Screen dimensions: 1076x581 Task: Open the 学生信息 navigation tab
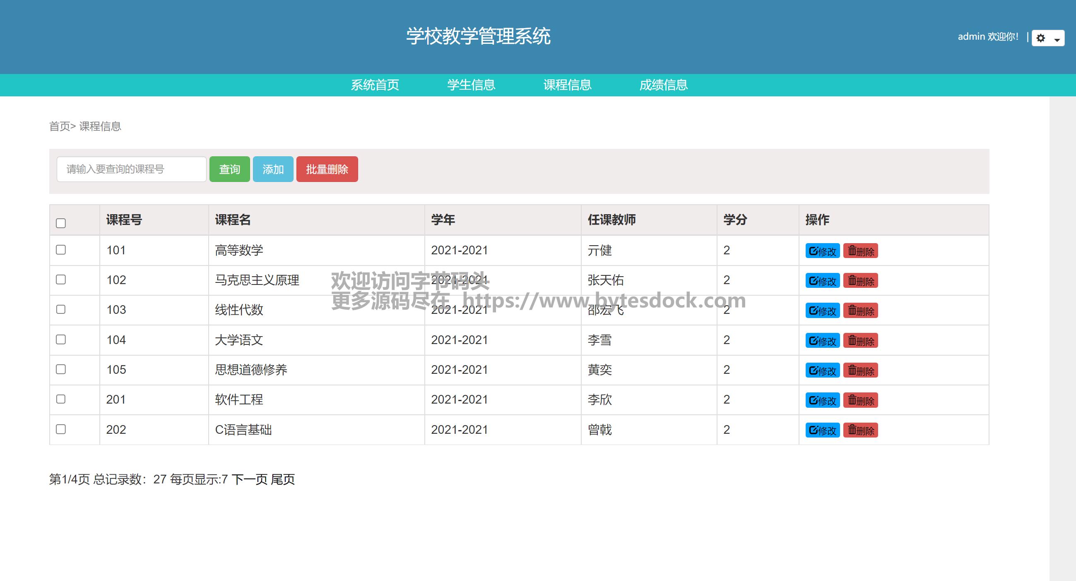click(x=471, y=85)
